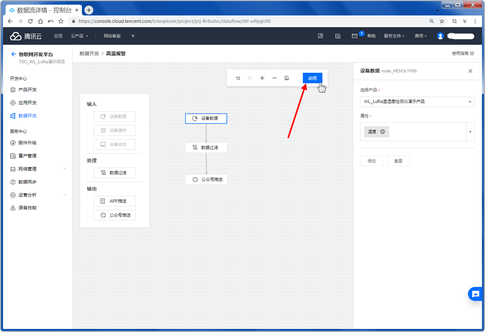This screenshot has height=332, width=485.
Task: Expand 费用 dropdown
Action: click(420, 36)
